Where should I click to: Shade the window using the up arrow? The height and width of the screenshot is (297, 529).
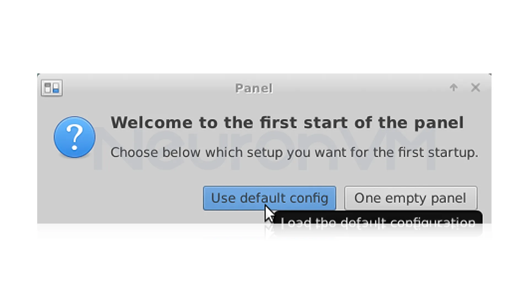[454, 88]
